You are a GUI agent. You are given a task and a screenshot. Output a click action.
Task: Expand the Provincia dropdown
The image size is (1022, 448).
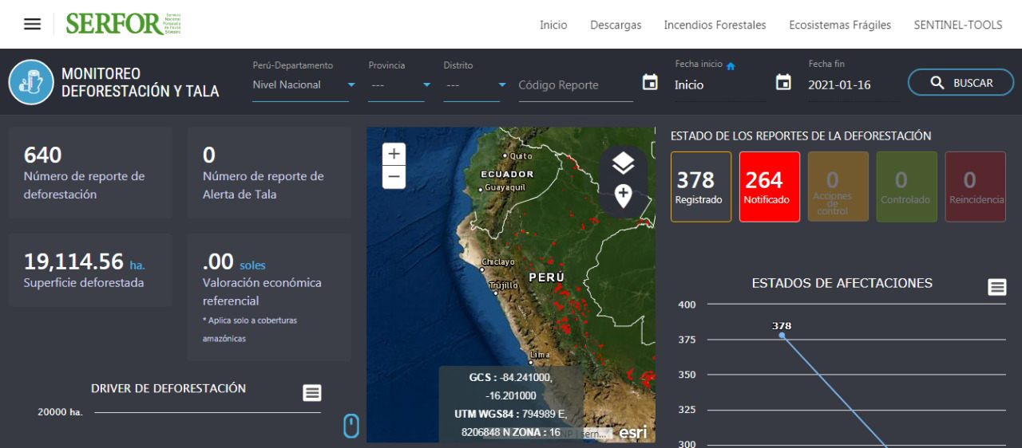(427, 84)
